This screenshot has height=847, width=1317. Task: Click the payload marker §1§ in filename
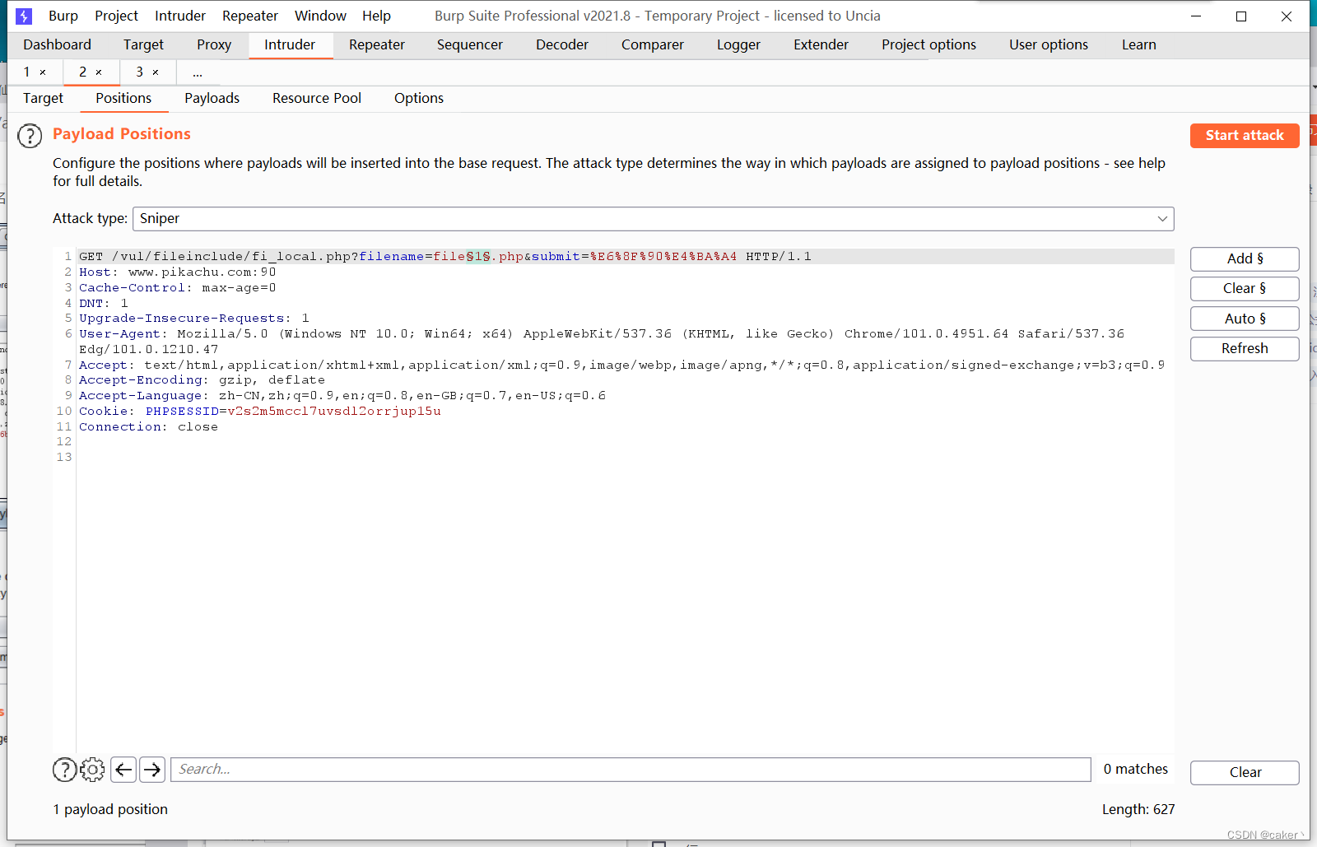point(478,257)
